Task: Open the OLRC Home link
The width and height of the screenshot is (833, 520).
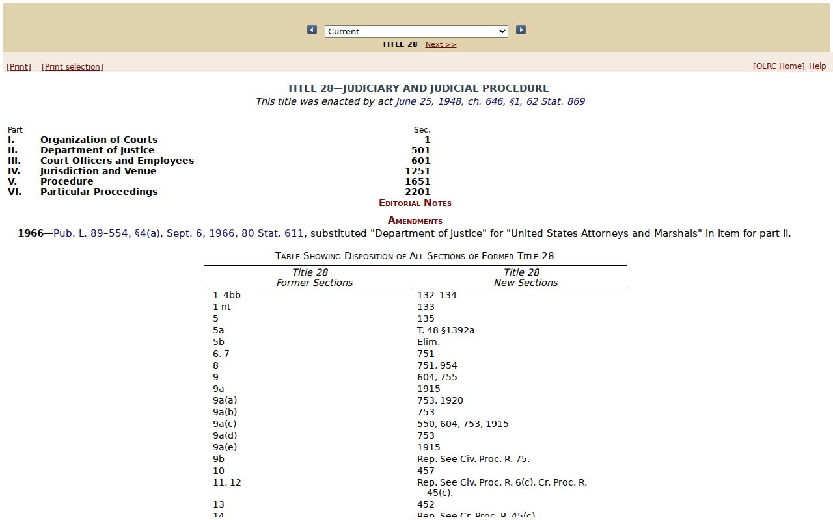Action: 778,66
